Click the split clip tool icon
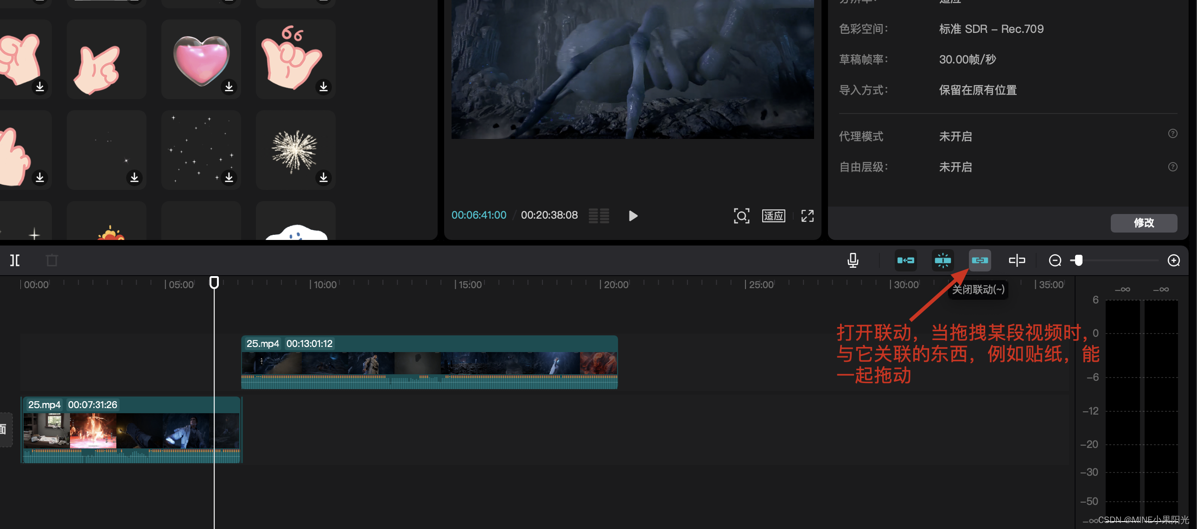The height and width of the screenshot is (529, 1197). [15, 260]
